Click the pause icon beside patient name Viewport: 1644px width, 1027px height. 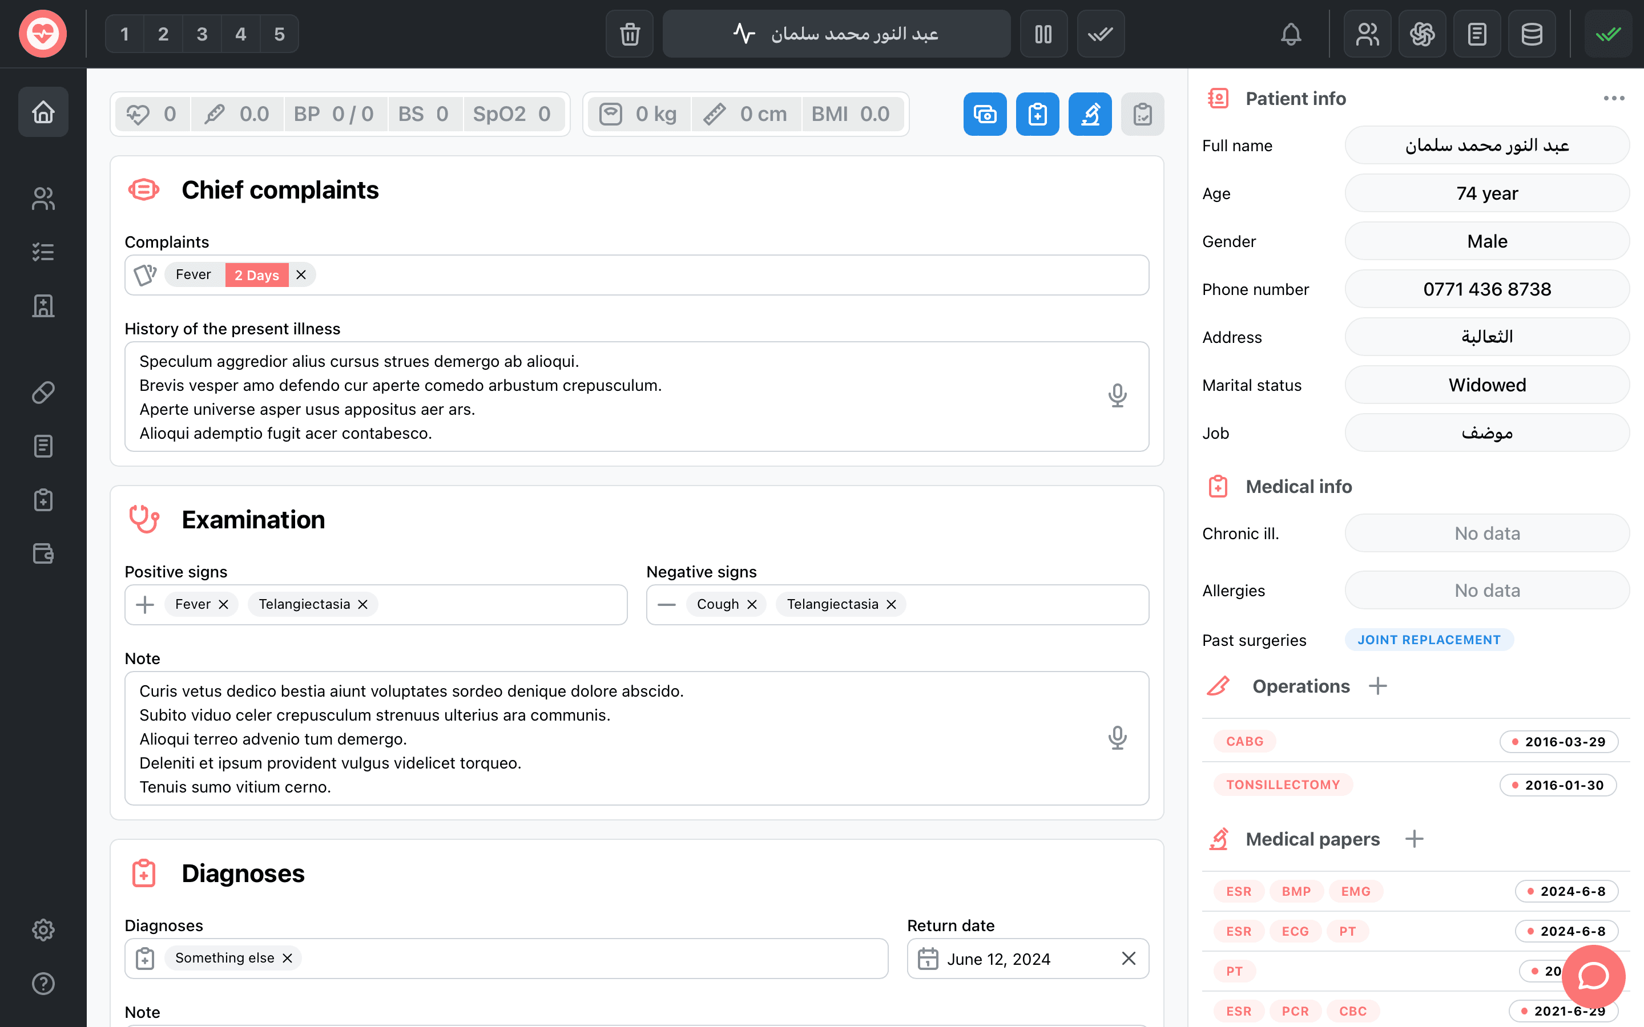pos(1043,34)
